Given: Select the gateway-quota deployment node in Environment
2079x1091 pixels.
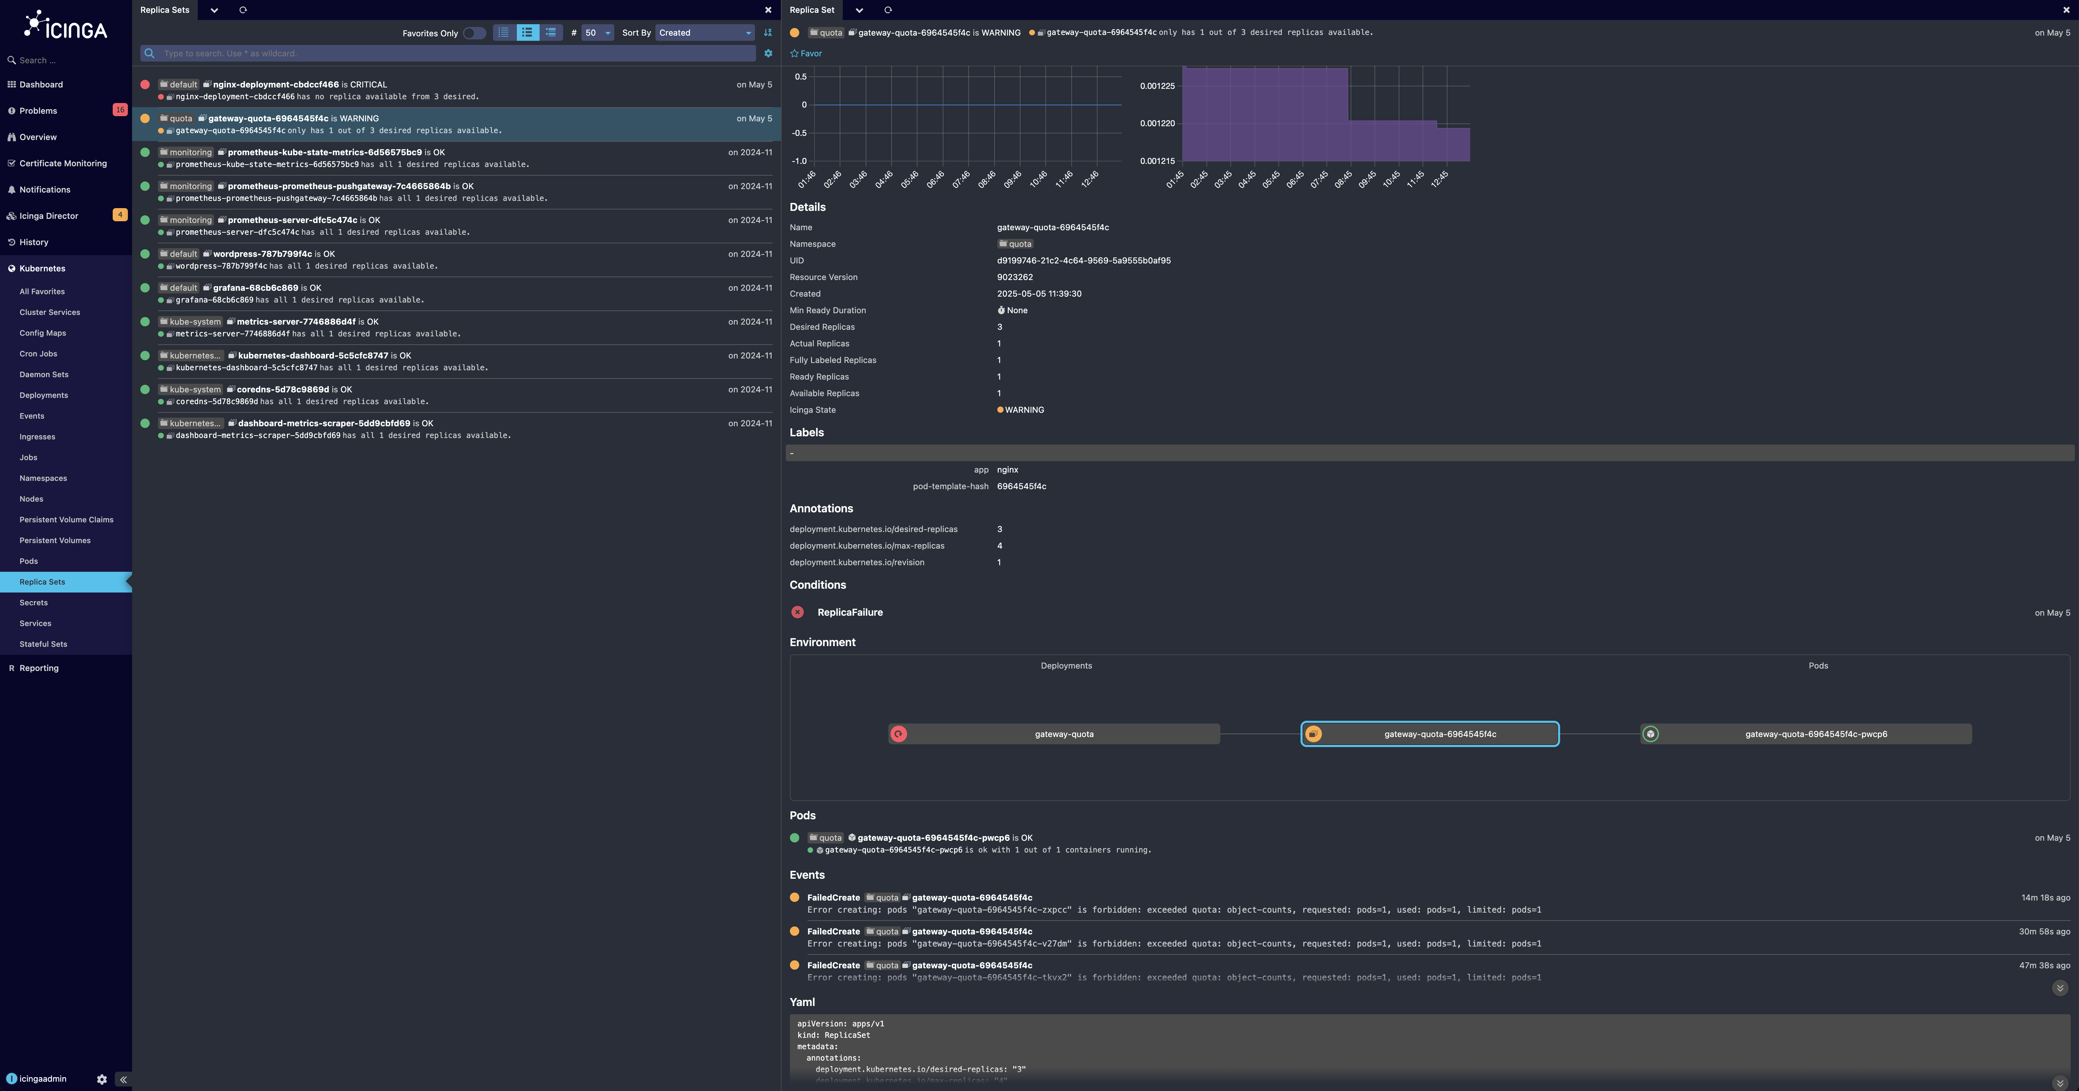Looking at the screenshot, I should pos(1064,734).
